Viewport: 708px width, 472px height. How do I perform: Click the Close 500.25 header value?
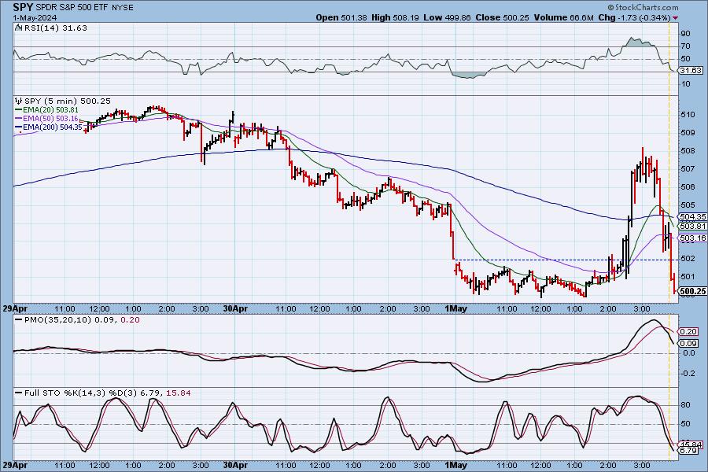pyautogui.click(x=502, y=17)
